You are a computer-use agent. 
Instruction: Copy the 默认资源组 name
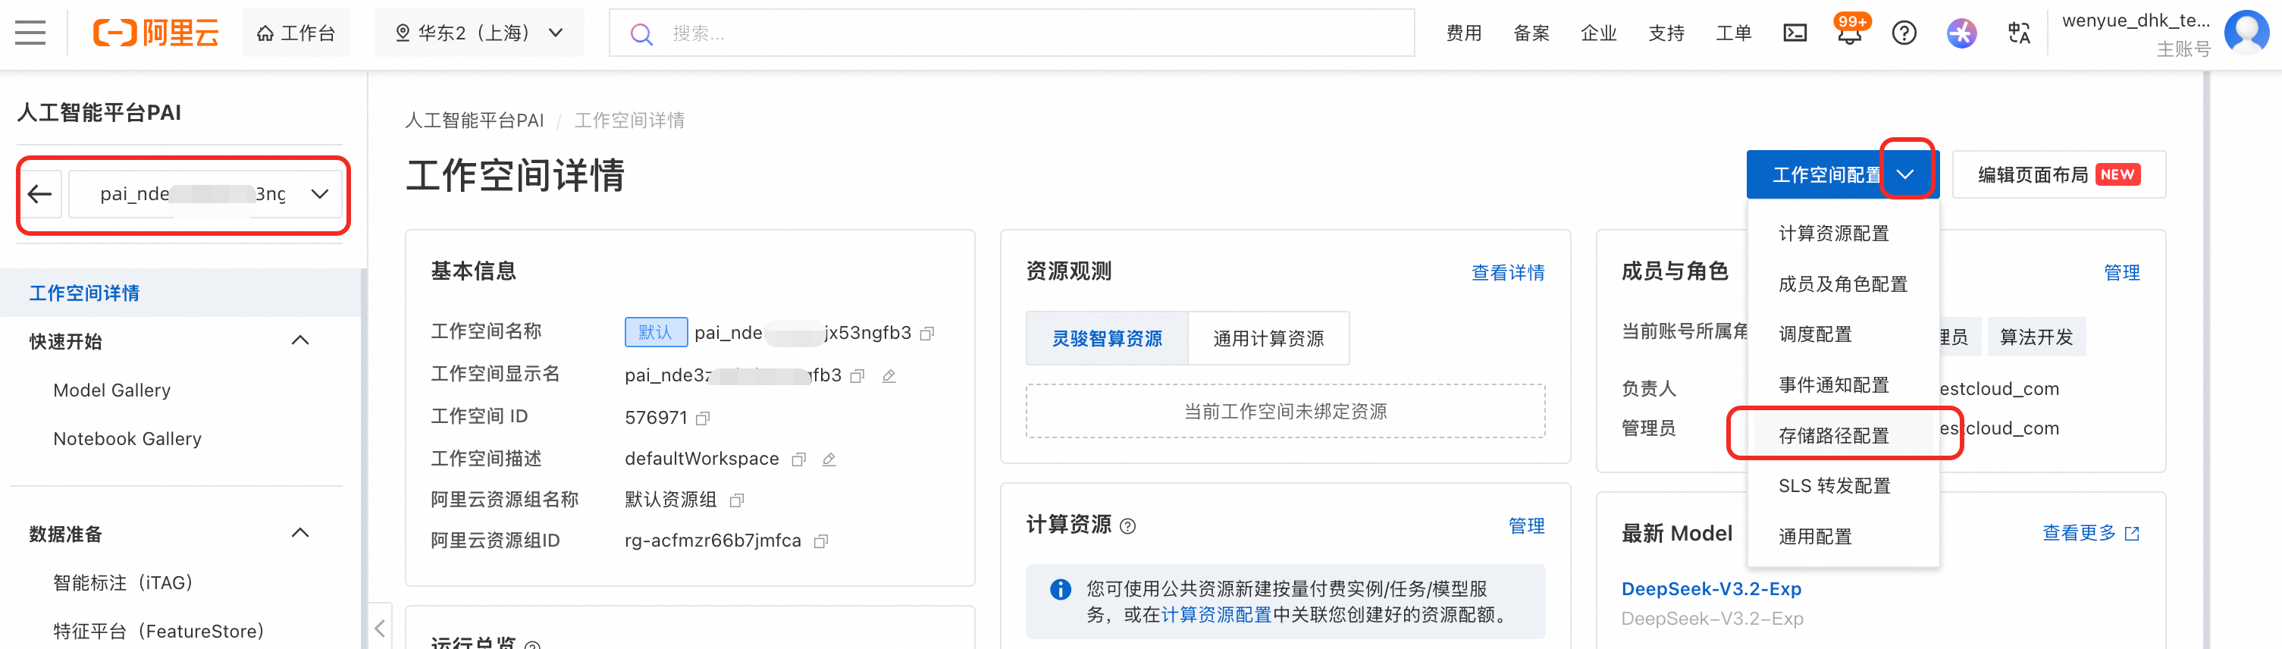click(736, 500)
